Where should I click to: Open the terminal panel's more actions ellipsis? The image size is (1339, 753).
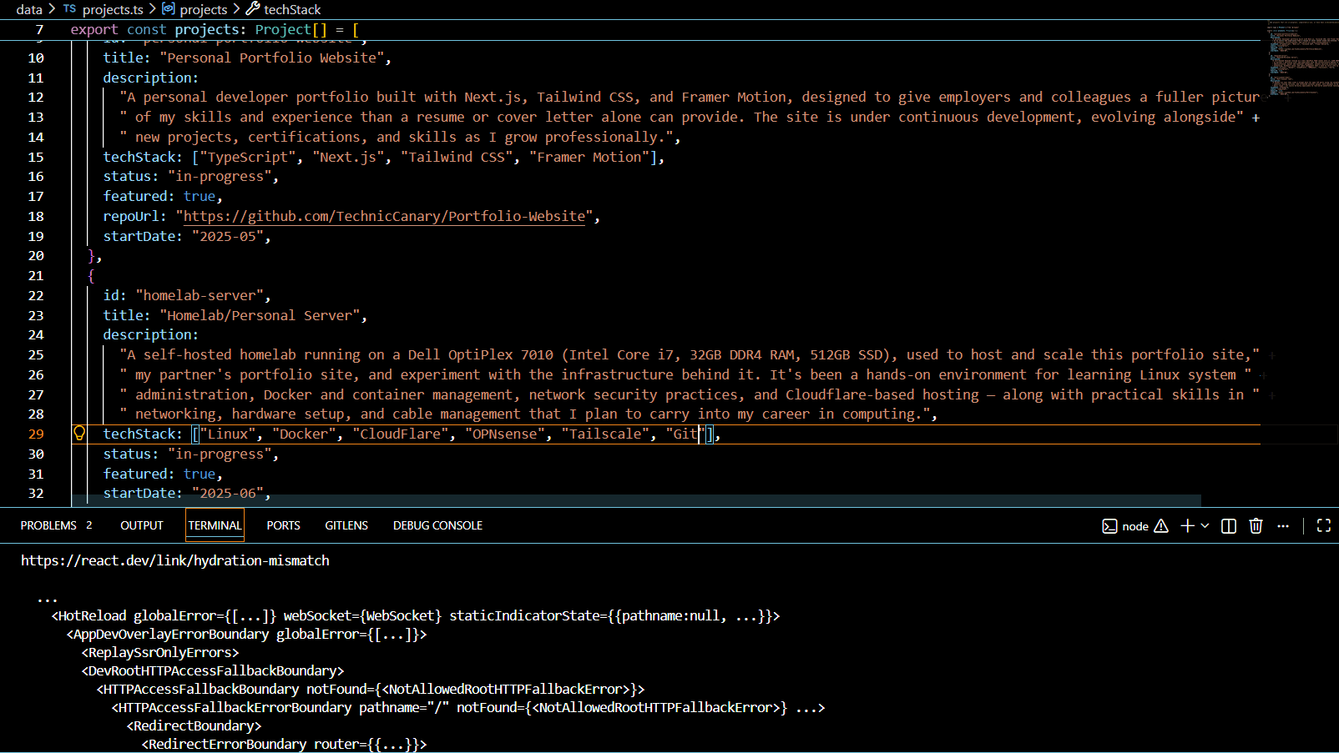(1283, 525)
